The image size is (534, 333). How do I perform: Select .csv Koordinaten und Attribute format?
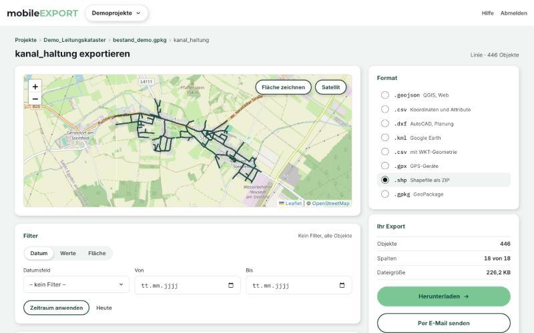385,109
